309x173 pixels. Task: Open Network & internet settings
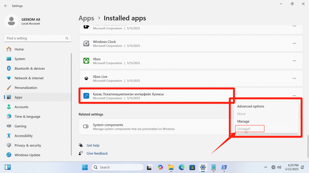tap(37, 78)
